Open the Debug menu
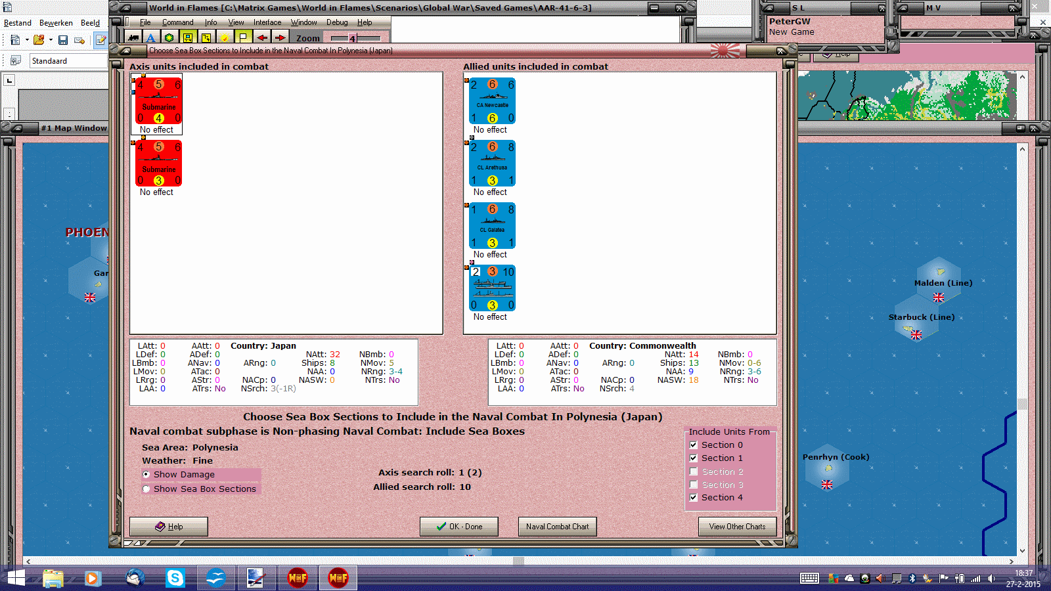Screen dimensions: 1051x591 point(337,22)
